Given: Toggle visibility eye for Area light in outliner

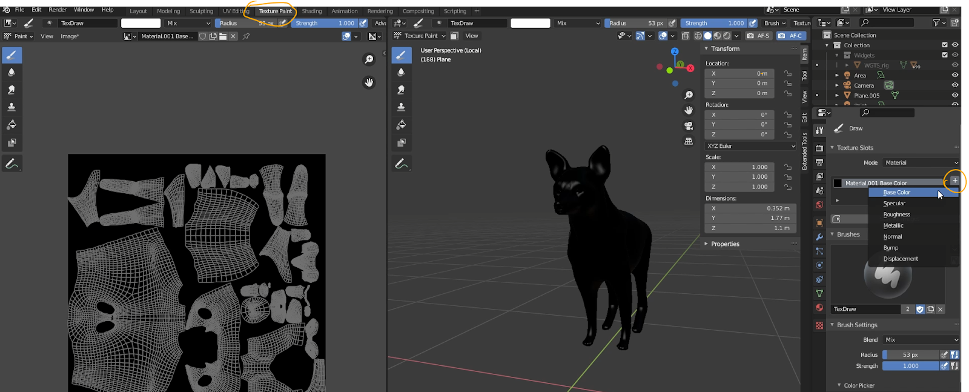Looking at the screenshot, I should click(x=955, y=75).
